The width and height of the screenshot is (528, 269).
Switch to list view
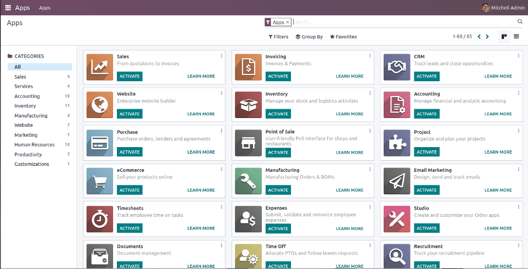[x=516, y=37]
